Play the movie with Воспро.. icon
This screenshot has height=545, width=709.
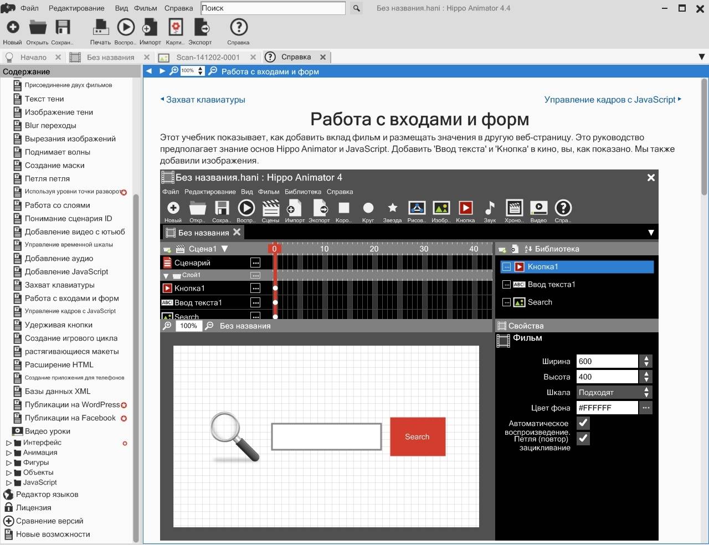(126, 27)
